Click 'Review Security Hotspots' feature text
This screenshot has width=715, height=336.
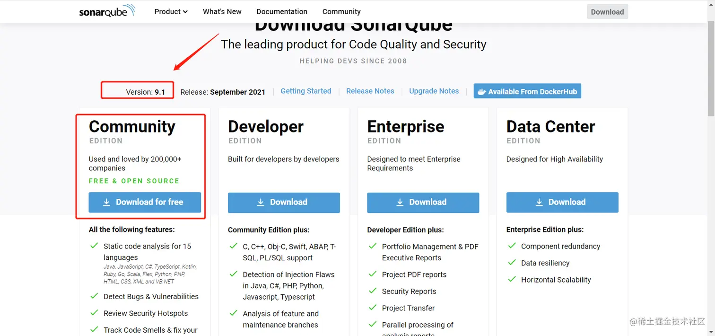click(146, 313)
